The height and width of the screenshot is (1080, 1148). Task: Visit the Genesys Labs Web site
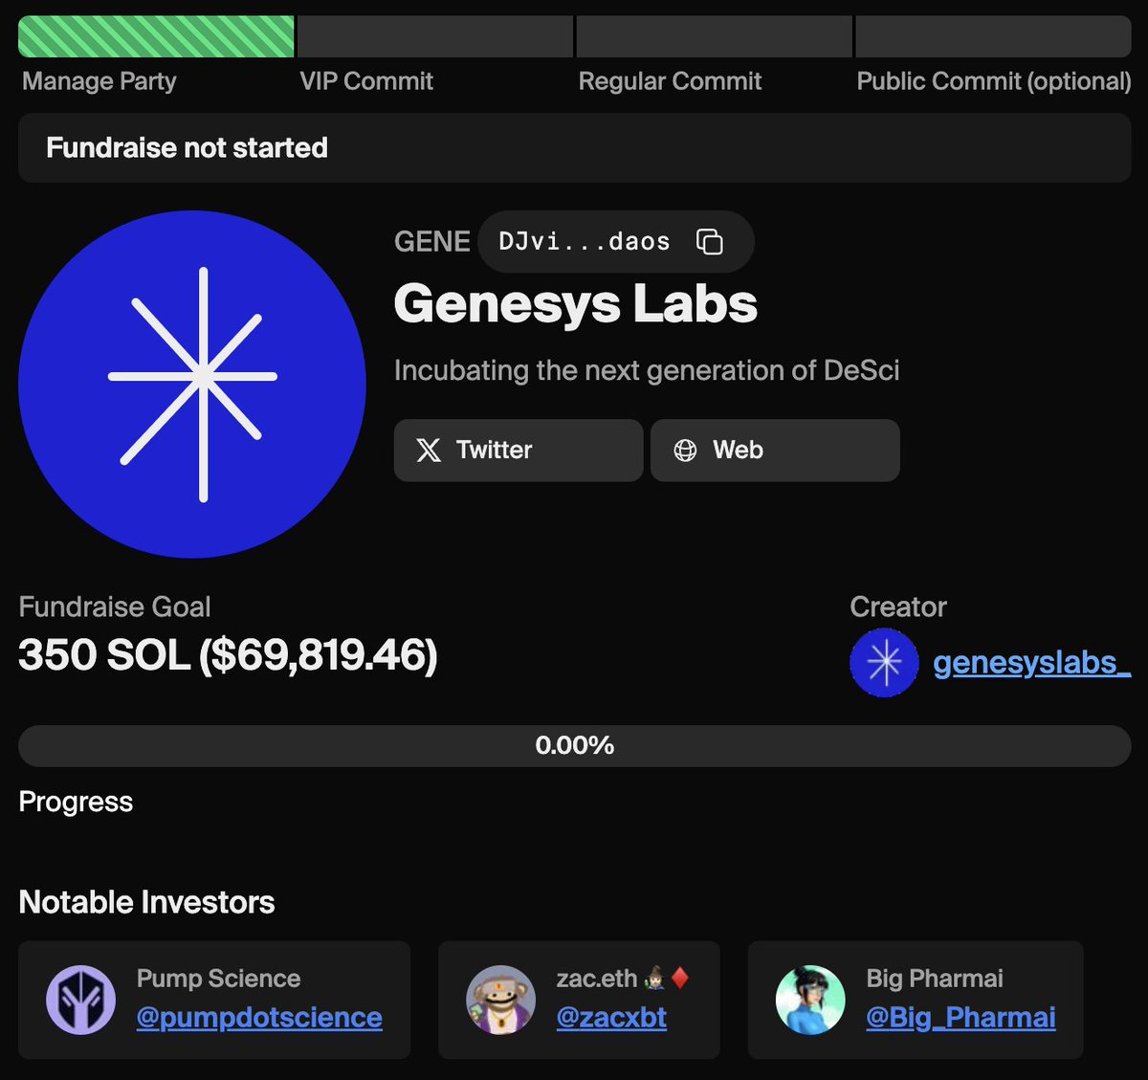pyautogui.click(x=775, y=450)
